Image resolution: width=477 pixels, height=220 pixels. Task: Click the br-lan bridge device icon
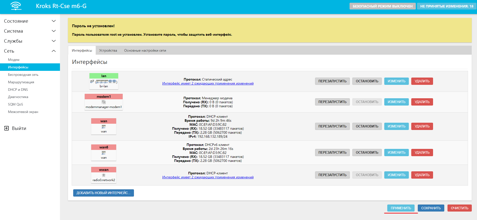click(x=104, y=82)
